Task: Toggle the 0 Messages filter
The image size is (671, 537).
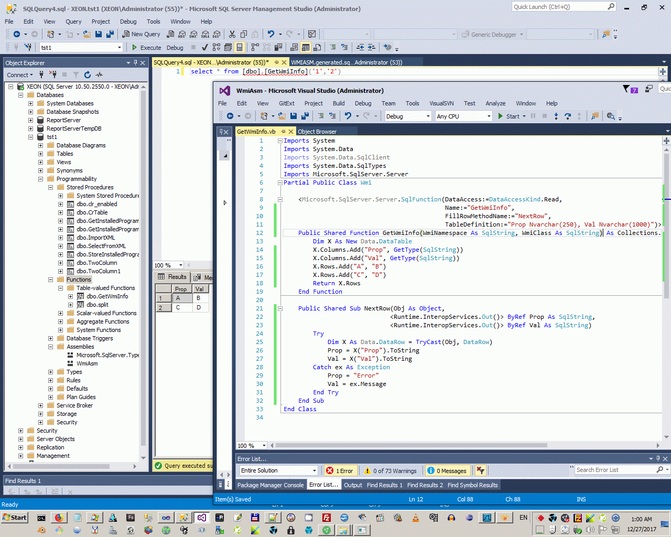Action: (x=447, y=470)
